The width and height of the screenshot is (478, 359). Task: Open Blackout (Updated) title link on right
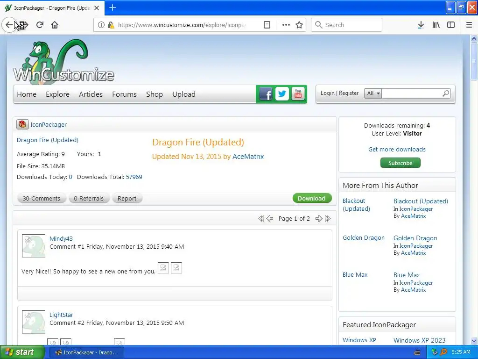pyautogui.click(x=421, y=201)
